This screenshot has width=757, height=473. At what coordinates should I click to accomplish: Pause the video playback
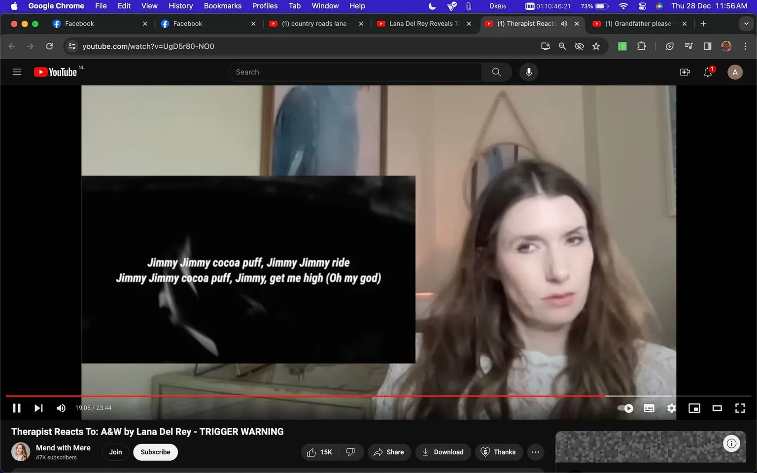(x=16, y=407)
